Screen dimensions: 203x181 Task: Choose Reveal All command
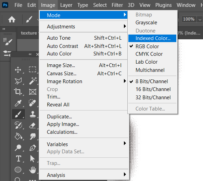pos(84,105)
